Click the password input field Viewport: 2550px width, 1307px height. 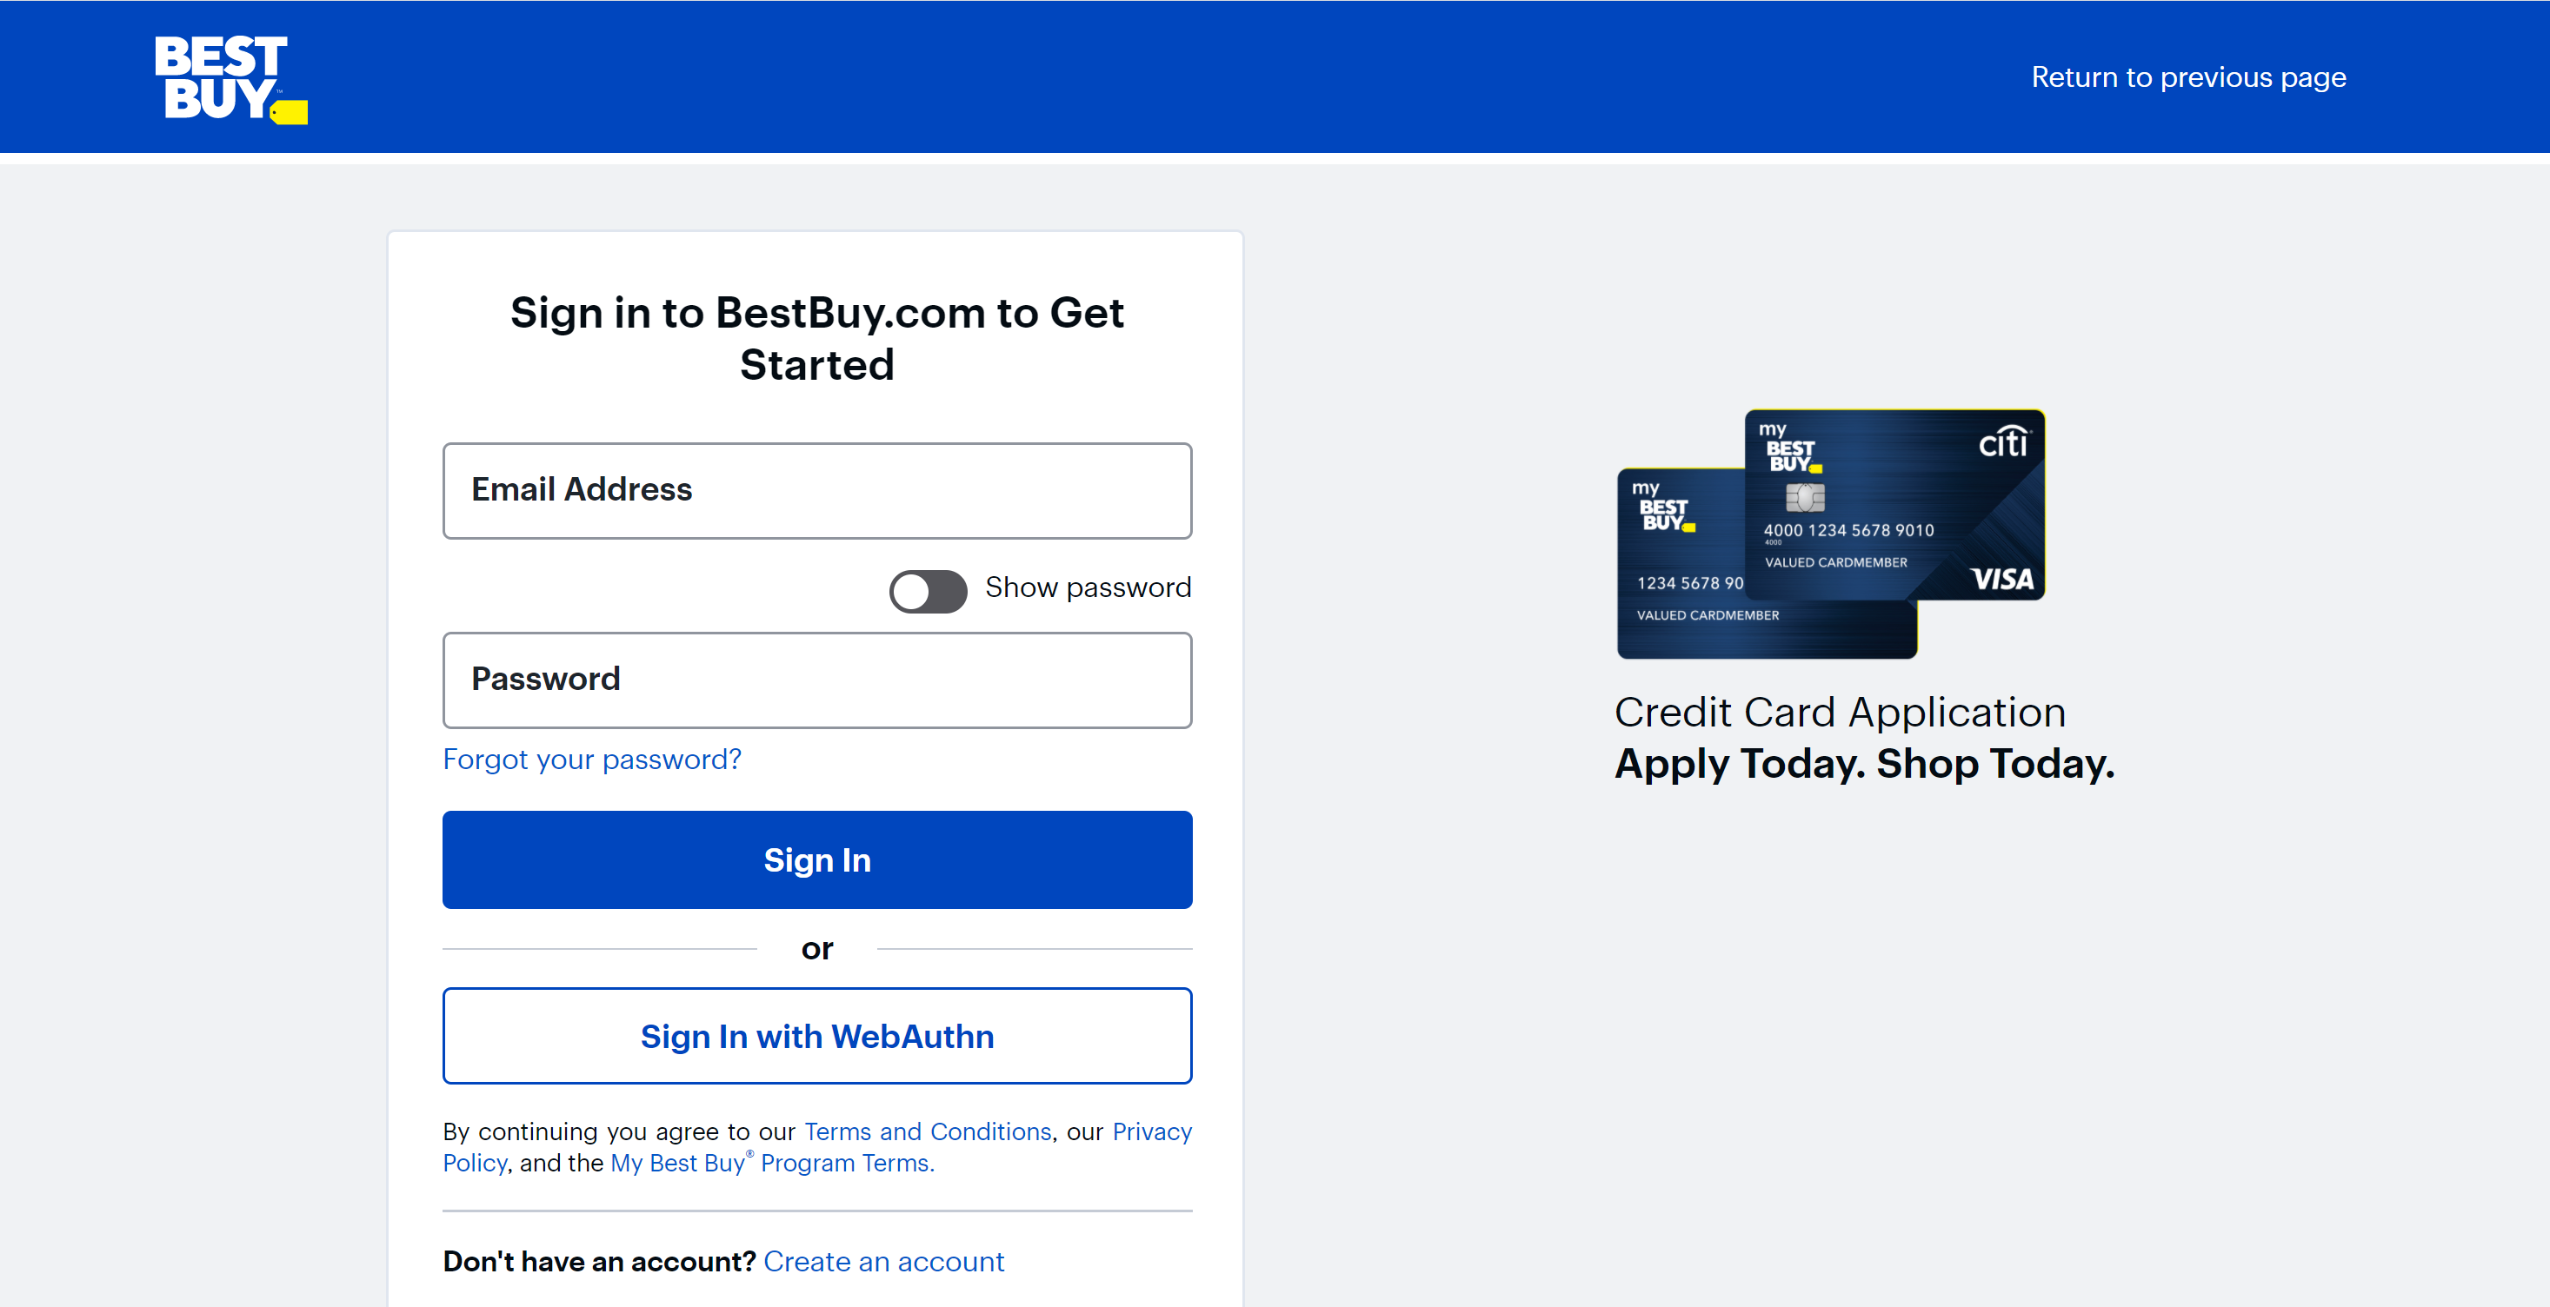817,679
